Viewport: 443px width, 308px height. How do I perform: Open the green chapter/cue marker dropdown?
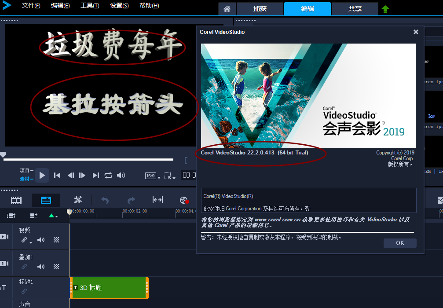53,216
